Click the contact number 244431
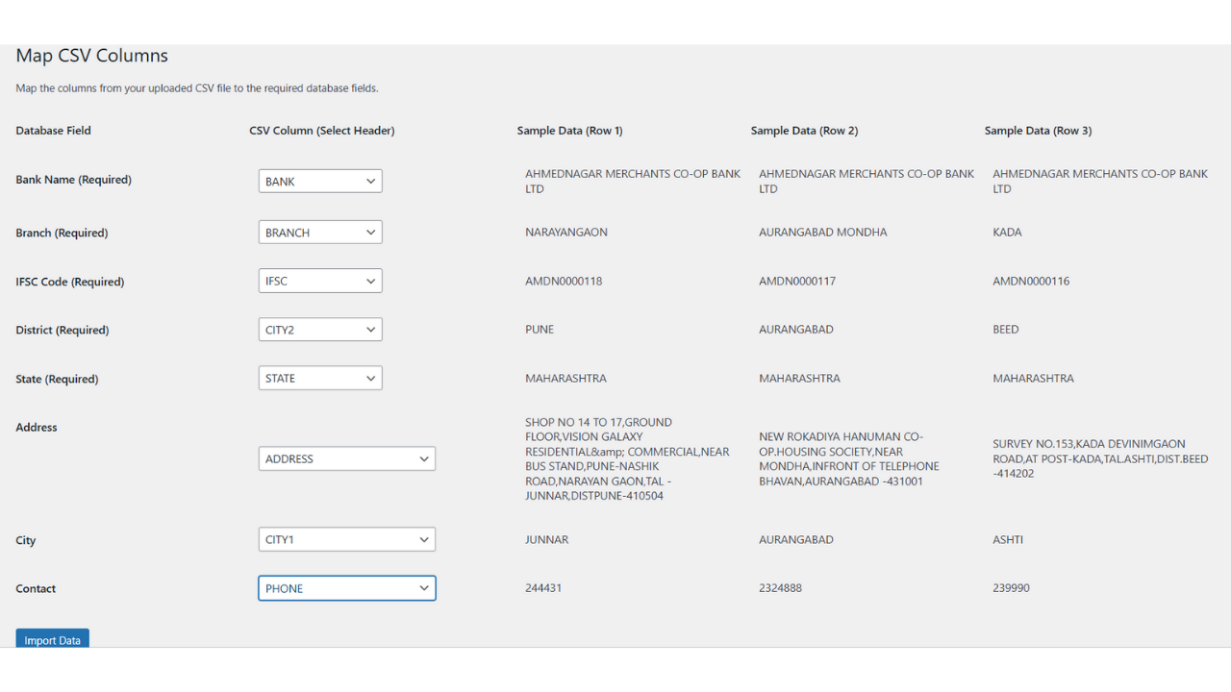This screenshot has height=692, width=1231. coord(543,587)
